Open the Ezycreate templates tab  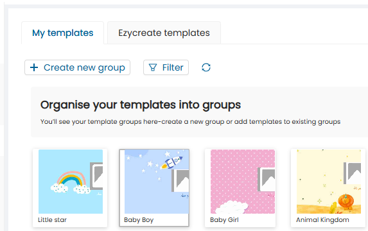(x=164, y=33)
